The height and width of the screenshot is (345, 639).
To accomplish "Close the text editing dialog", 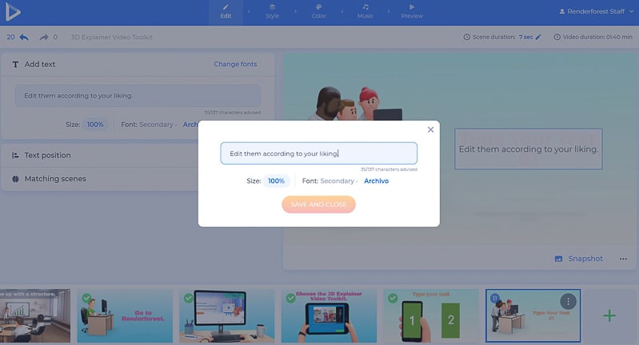I will pos(430,129).
